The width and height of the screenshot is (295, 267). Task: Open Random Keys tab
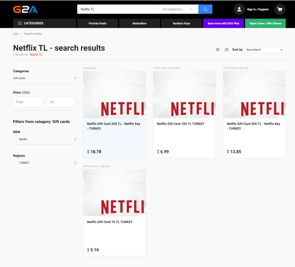tap(181, 24)
